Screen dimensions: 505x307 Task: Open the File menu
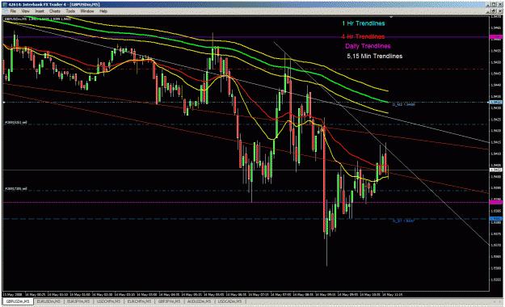(13, 11)
